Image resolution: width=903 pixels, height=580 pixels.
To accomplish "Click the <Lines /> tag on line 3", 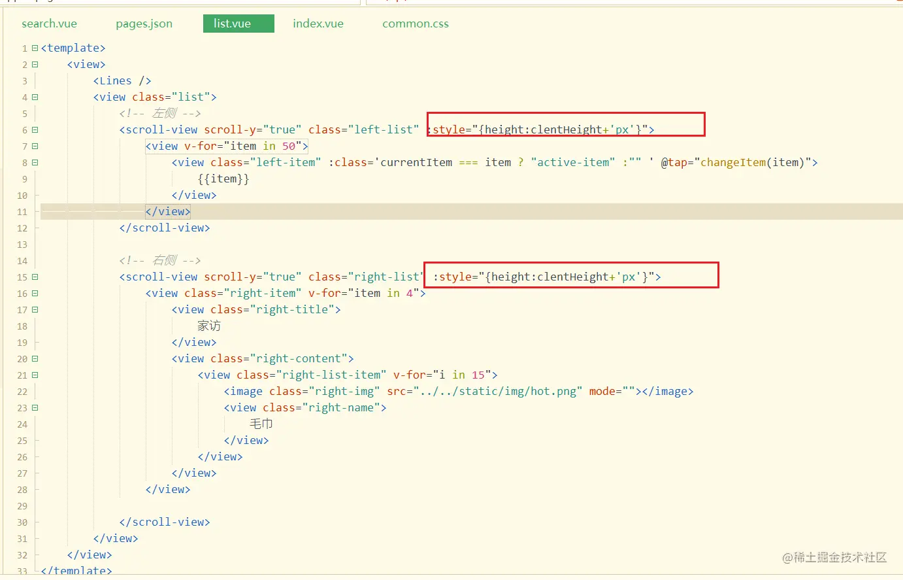I will click(x=122, y=80).
